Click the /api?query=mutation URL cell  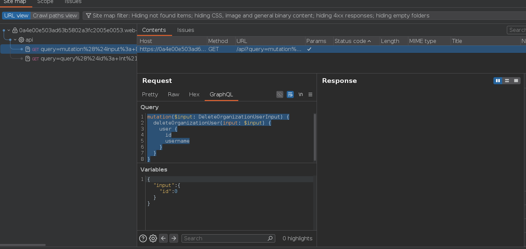270,49
